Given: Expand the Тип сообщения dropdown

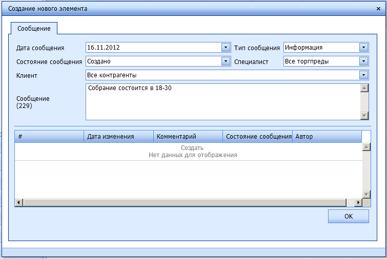Looking at the screenshot, I should (x=363, y=48).
